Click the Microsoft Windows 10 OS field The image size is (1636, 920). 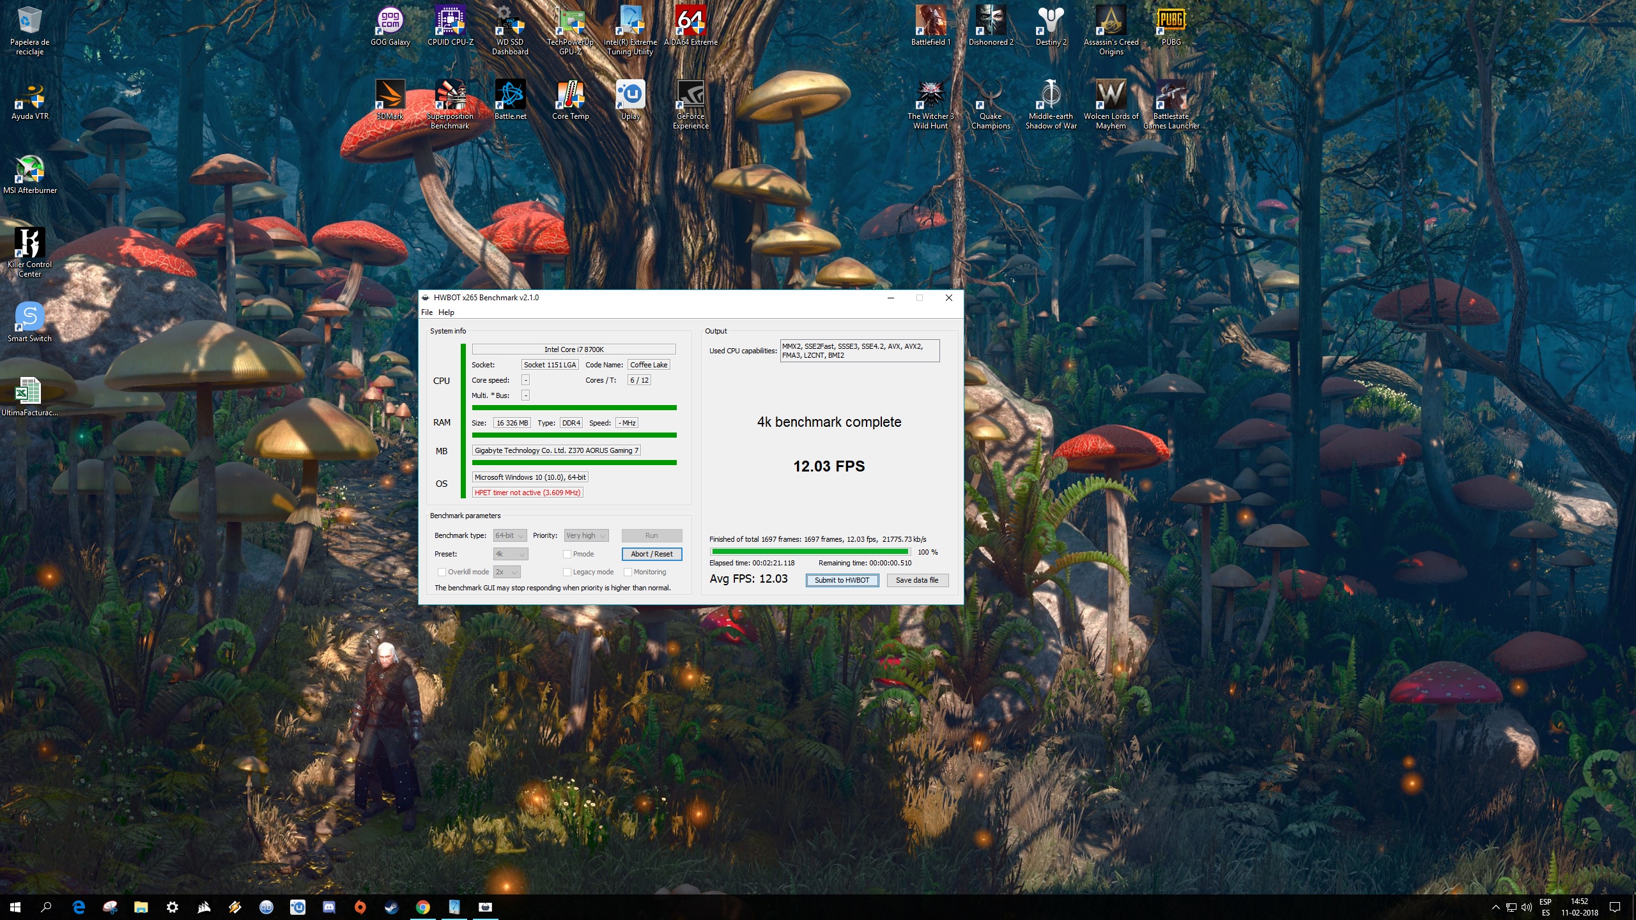point(530,477)
